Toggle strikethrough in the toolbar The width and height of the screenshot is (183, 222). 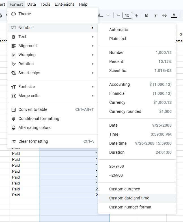click(165, 15)
